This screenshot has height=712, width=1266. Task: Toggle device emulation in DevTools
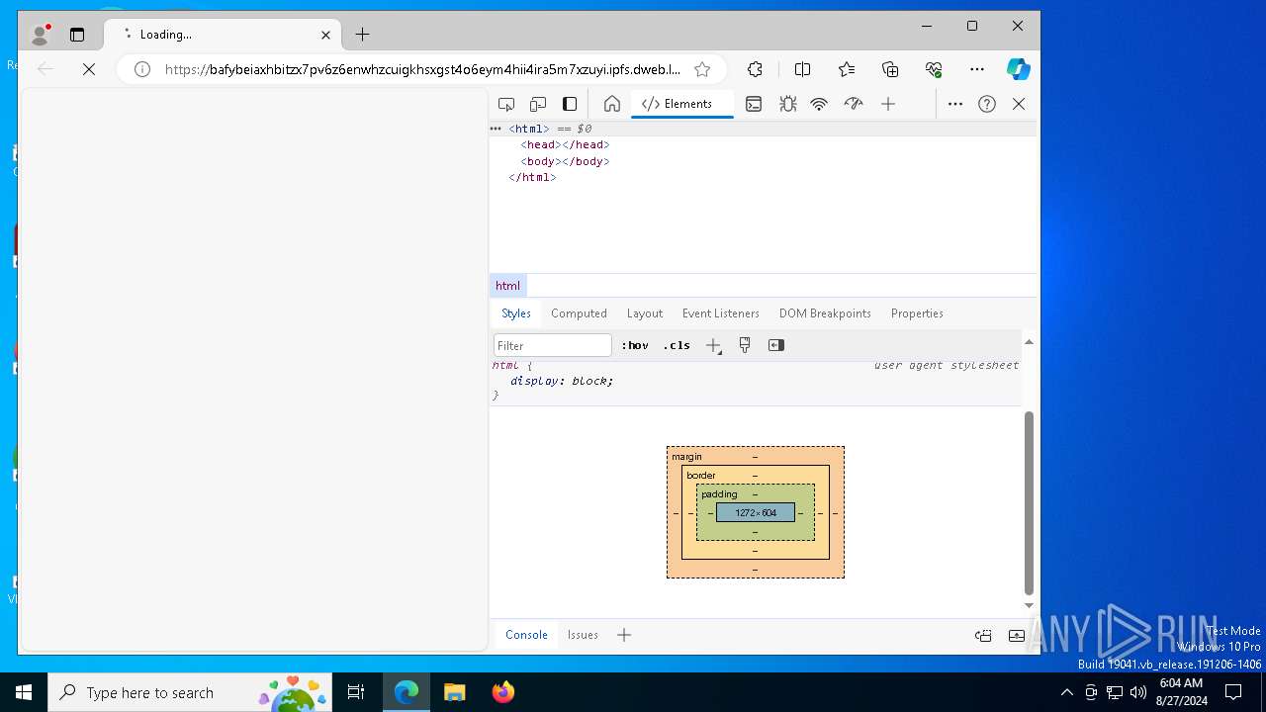click(538, 104)
